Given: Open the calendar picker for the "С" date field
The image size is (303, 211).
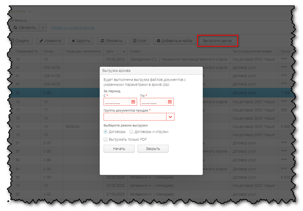Looking at the screenshot, I should 133,102.
